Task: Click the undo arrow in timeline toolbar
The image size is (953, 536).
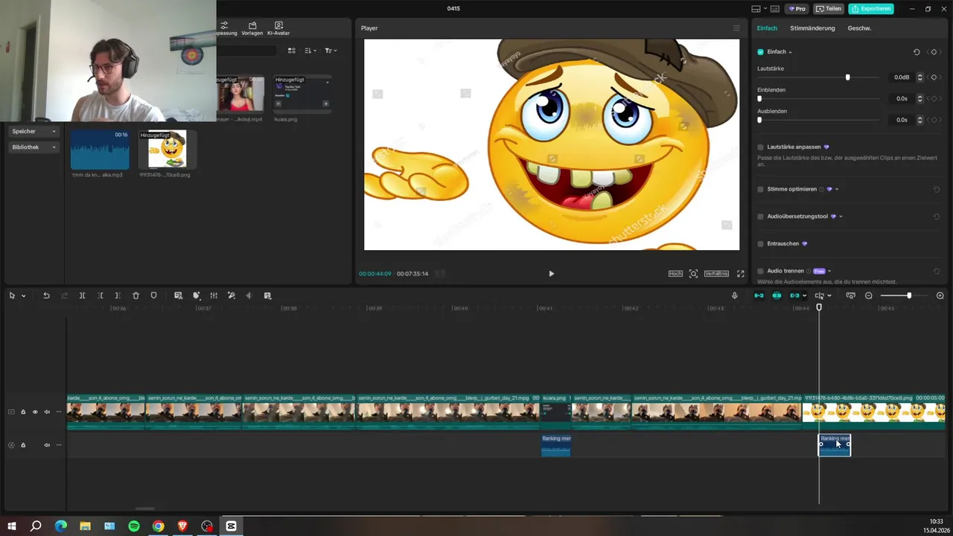Action: tap(46, 296)
